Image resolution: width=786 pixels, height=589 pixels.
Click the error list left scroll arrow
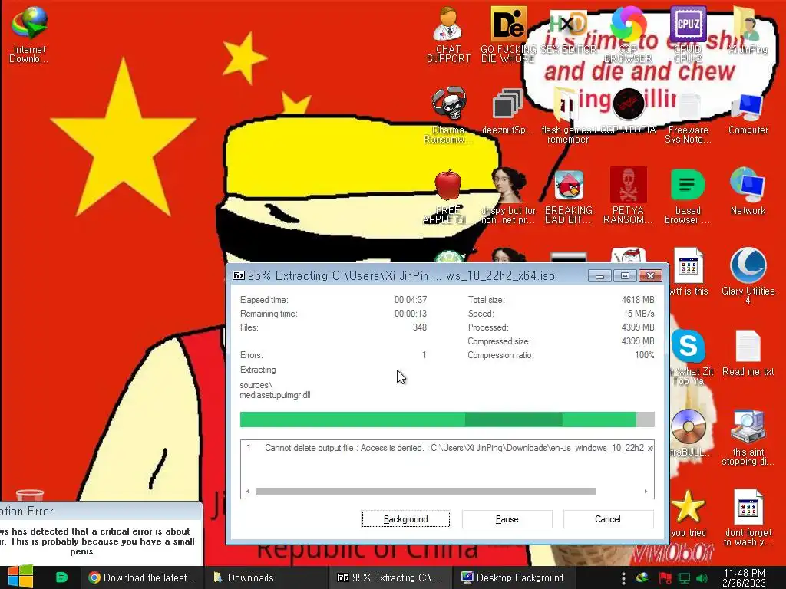(x=248, y=492)
